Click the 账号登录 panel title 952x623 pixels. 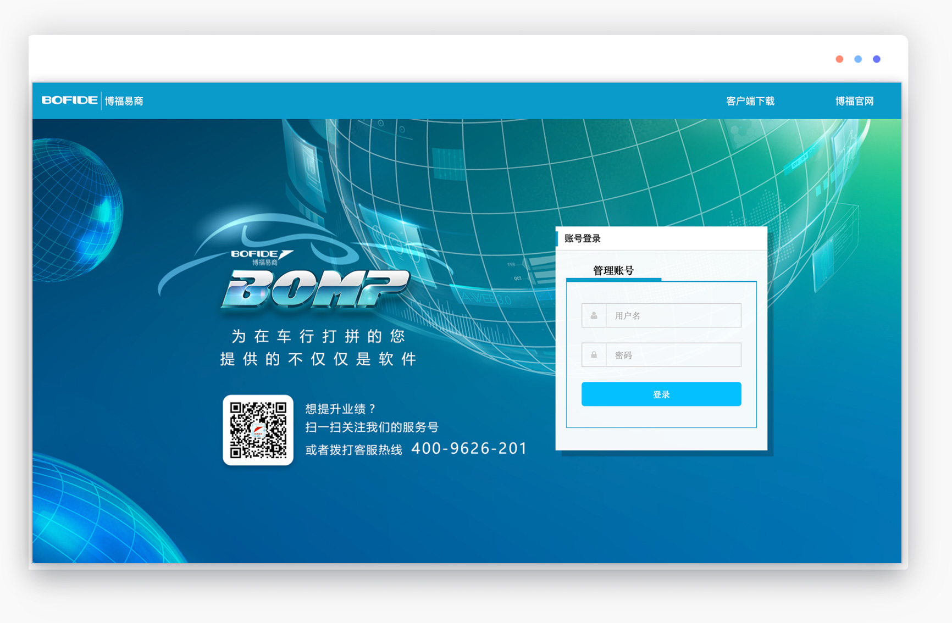point(583,238)
